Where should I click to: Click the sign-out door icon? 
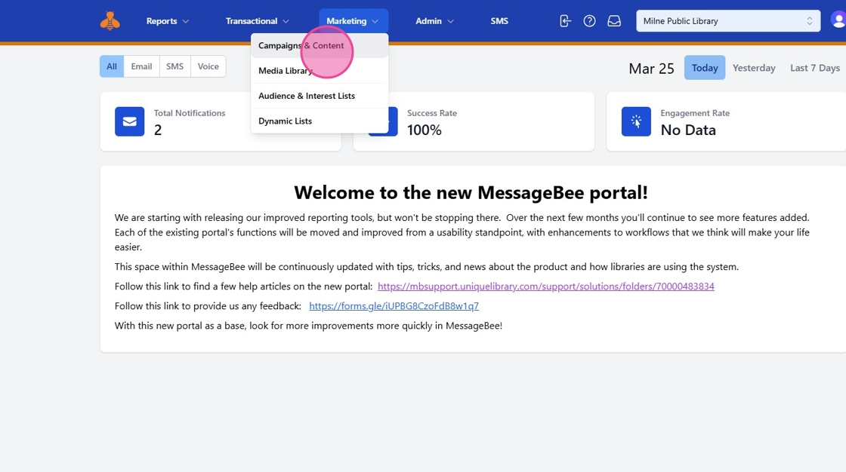pos(565,21)
